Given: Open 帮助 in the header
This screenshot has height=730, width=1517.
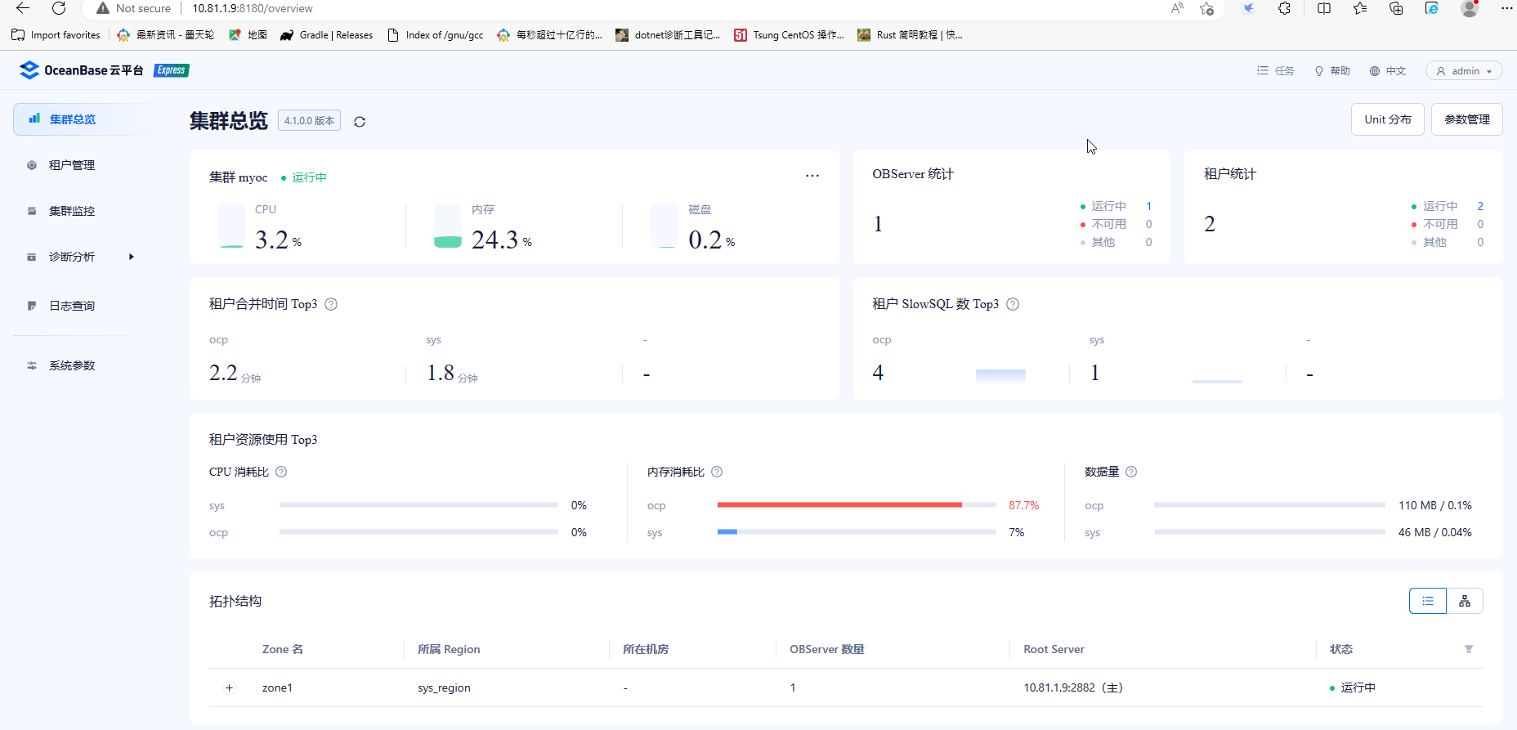Looking at the screenshot, I should (x=1332, y=71).
